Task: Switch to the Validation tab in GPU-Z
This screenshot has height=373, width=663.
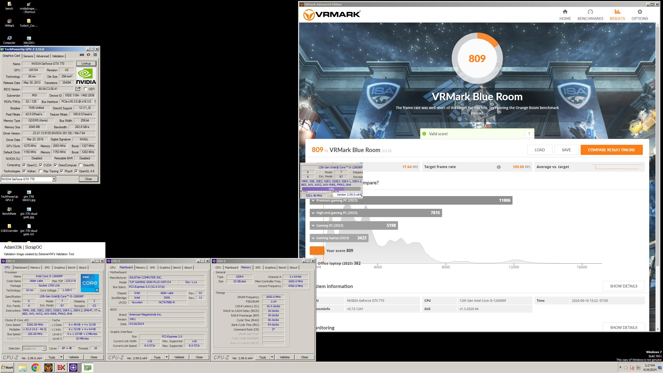Action: coord(58,56)
